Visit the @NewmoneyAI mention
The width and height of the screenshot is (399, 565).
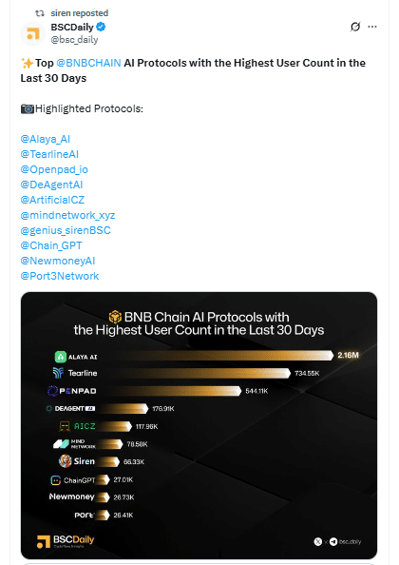[58, 261]
